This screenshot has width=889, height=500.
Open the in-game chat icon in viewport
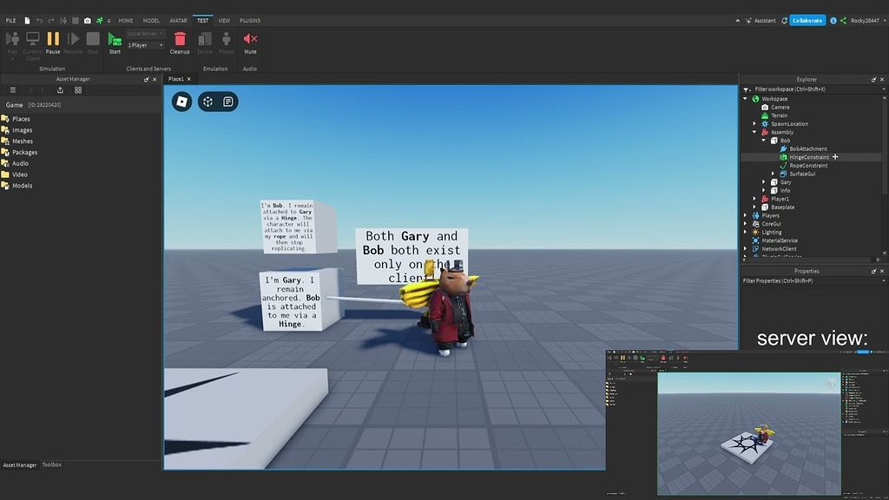click(227, 102)
